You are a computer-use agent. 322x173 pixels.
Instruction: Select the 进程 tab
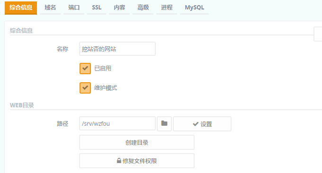167,8
